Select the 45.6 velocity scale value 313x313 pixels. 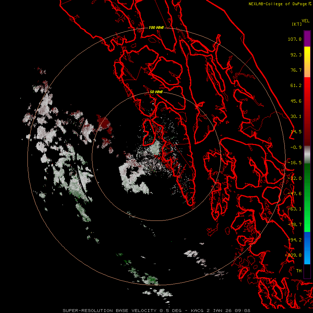296,101
